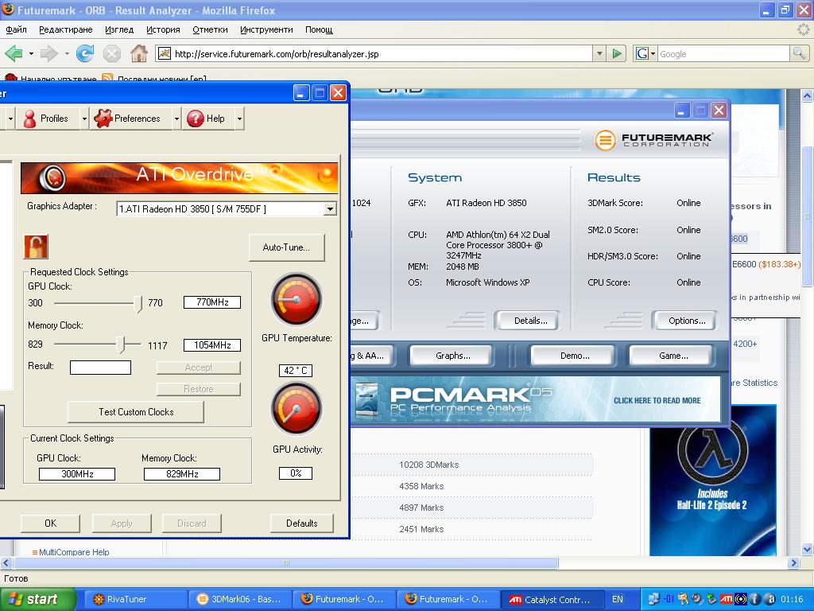Open the Google search engine selector
Screen dimensions: 814x611
click(x=646, y=53)
